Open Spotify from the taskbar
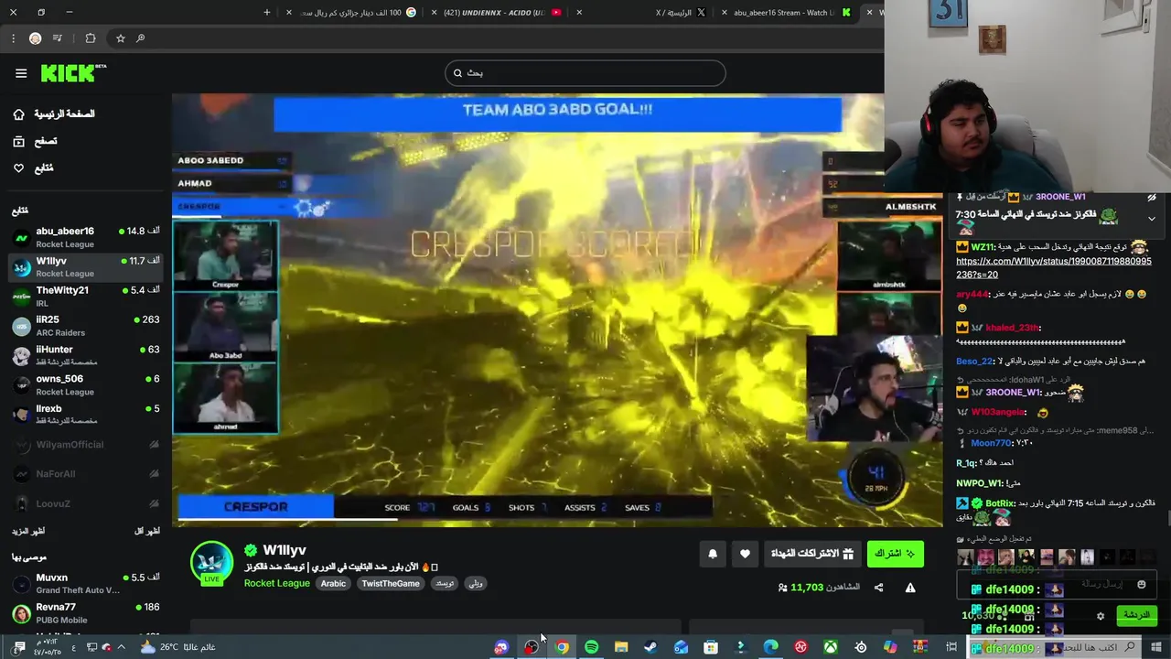 [x=591, y=647]
